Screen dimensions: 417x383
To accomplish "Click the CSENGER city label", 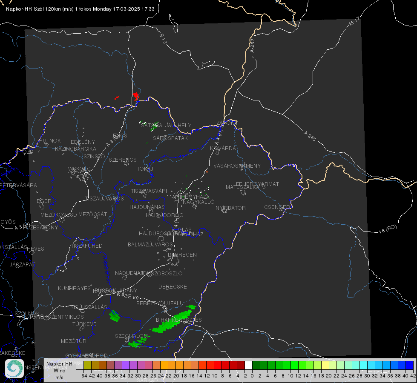I will [277, 207].
